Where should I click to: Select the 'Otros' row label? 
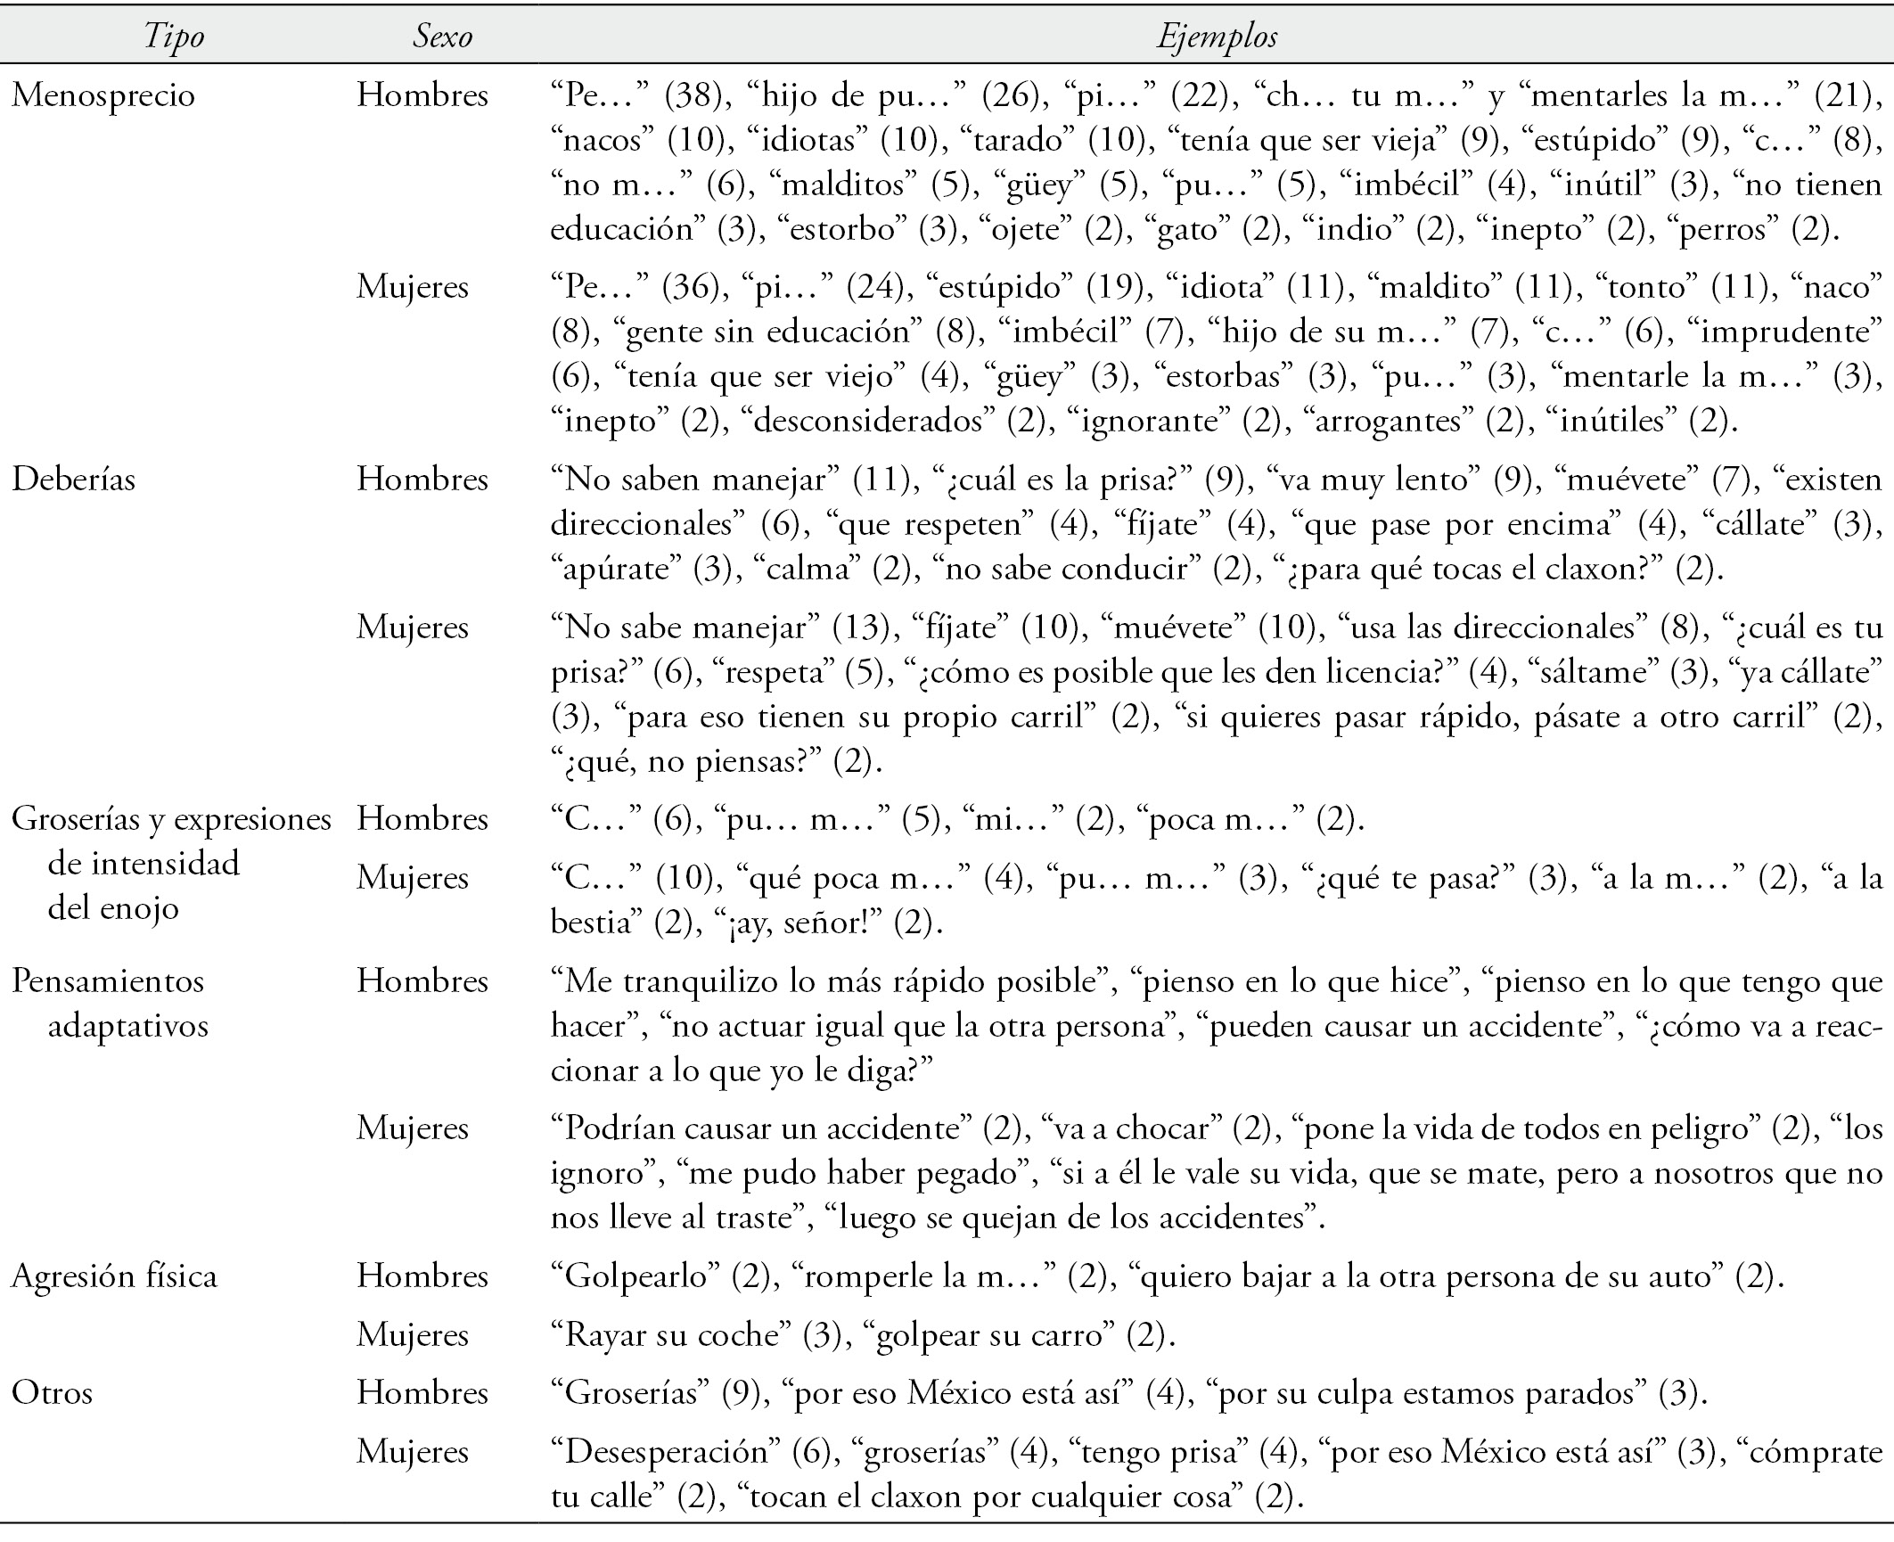click(53, 1392)
